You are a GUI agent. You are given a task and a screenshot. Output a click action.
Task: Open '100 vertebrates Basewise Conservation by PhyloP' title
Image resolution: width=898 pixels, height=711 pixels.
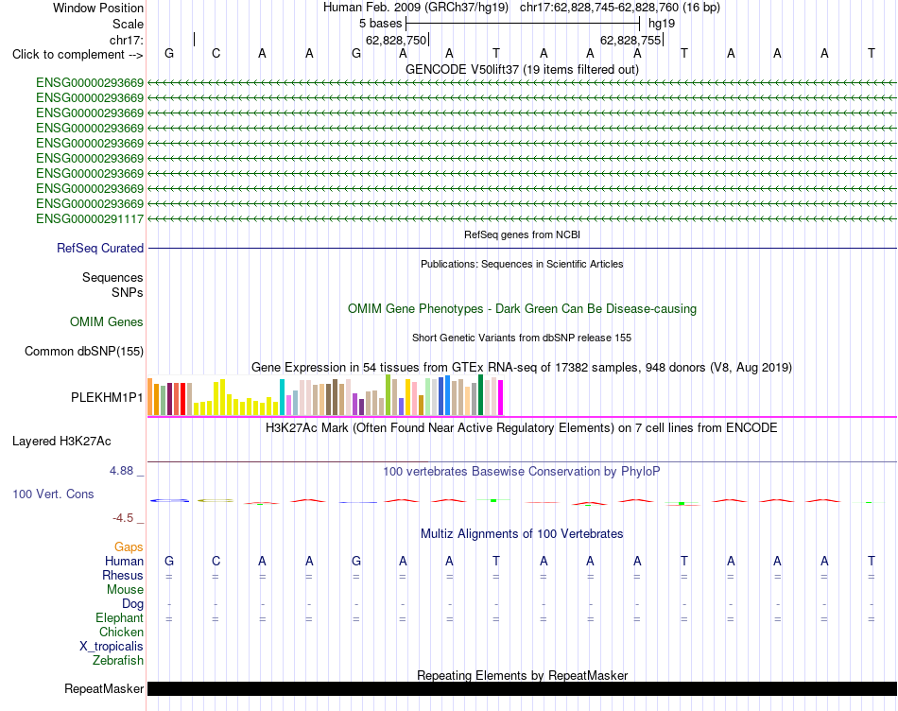(x=522, y=472)
